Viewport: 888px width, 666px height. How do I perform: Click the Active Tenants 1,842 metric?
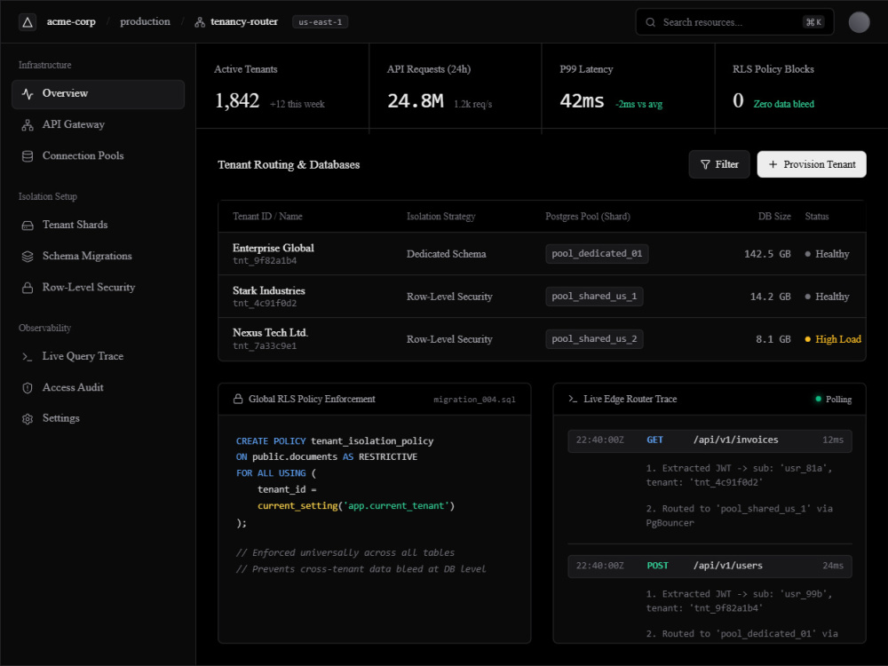(237, 101)
